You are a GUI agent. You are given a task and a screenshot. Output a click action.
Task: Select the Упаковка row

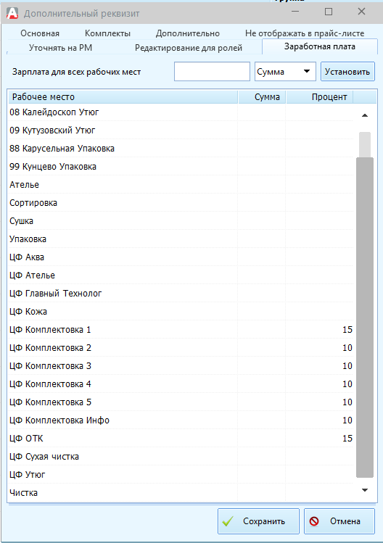[181, 239]
